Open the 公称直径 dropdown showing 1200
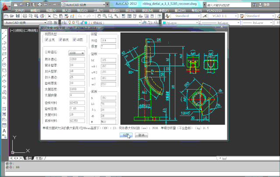This screenshot has width=280, height=177. 77,53
